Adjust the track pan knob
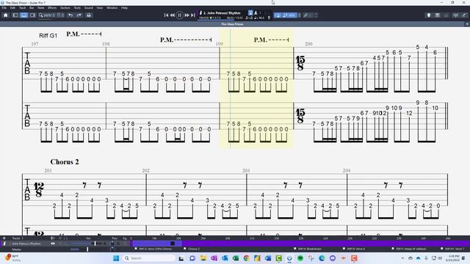Viewport: 470px width, 264px height. point(112,243)
